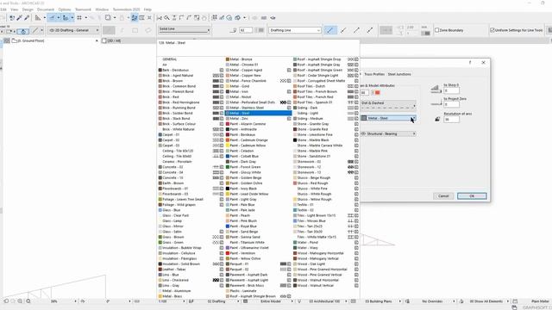Click the line tool icon in info box
Screen dimensions: 552x310
click(x=34, y=31)
